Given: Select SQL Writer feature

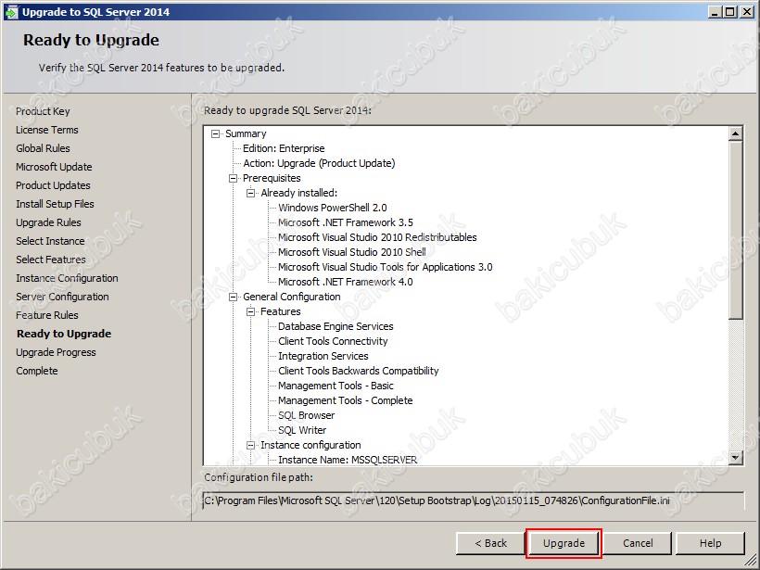Looking at the screenshot, I should (x=302, y=430).
